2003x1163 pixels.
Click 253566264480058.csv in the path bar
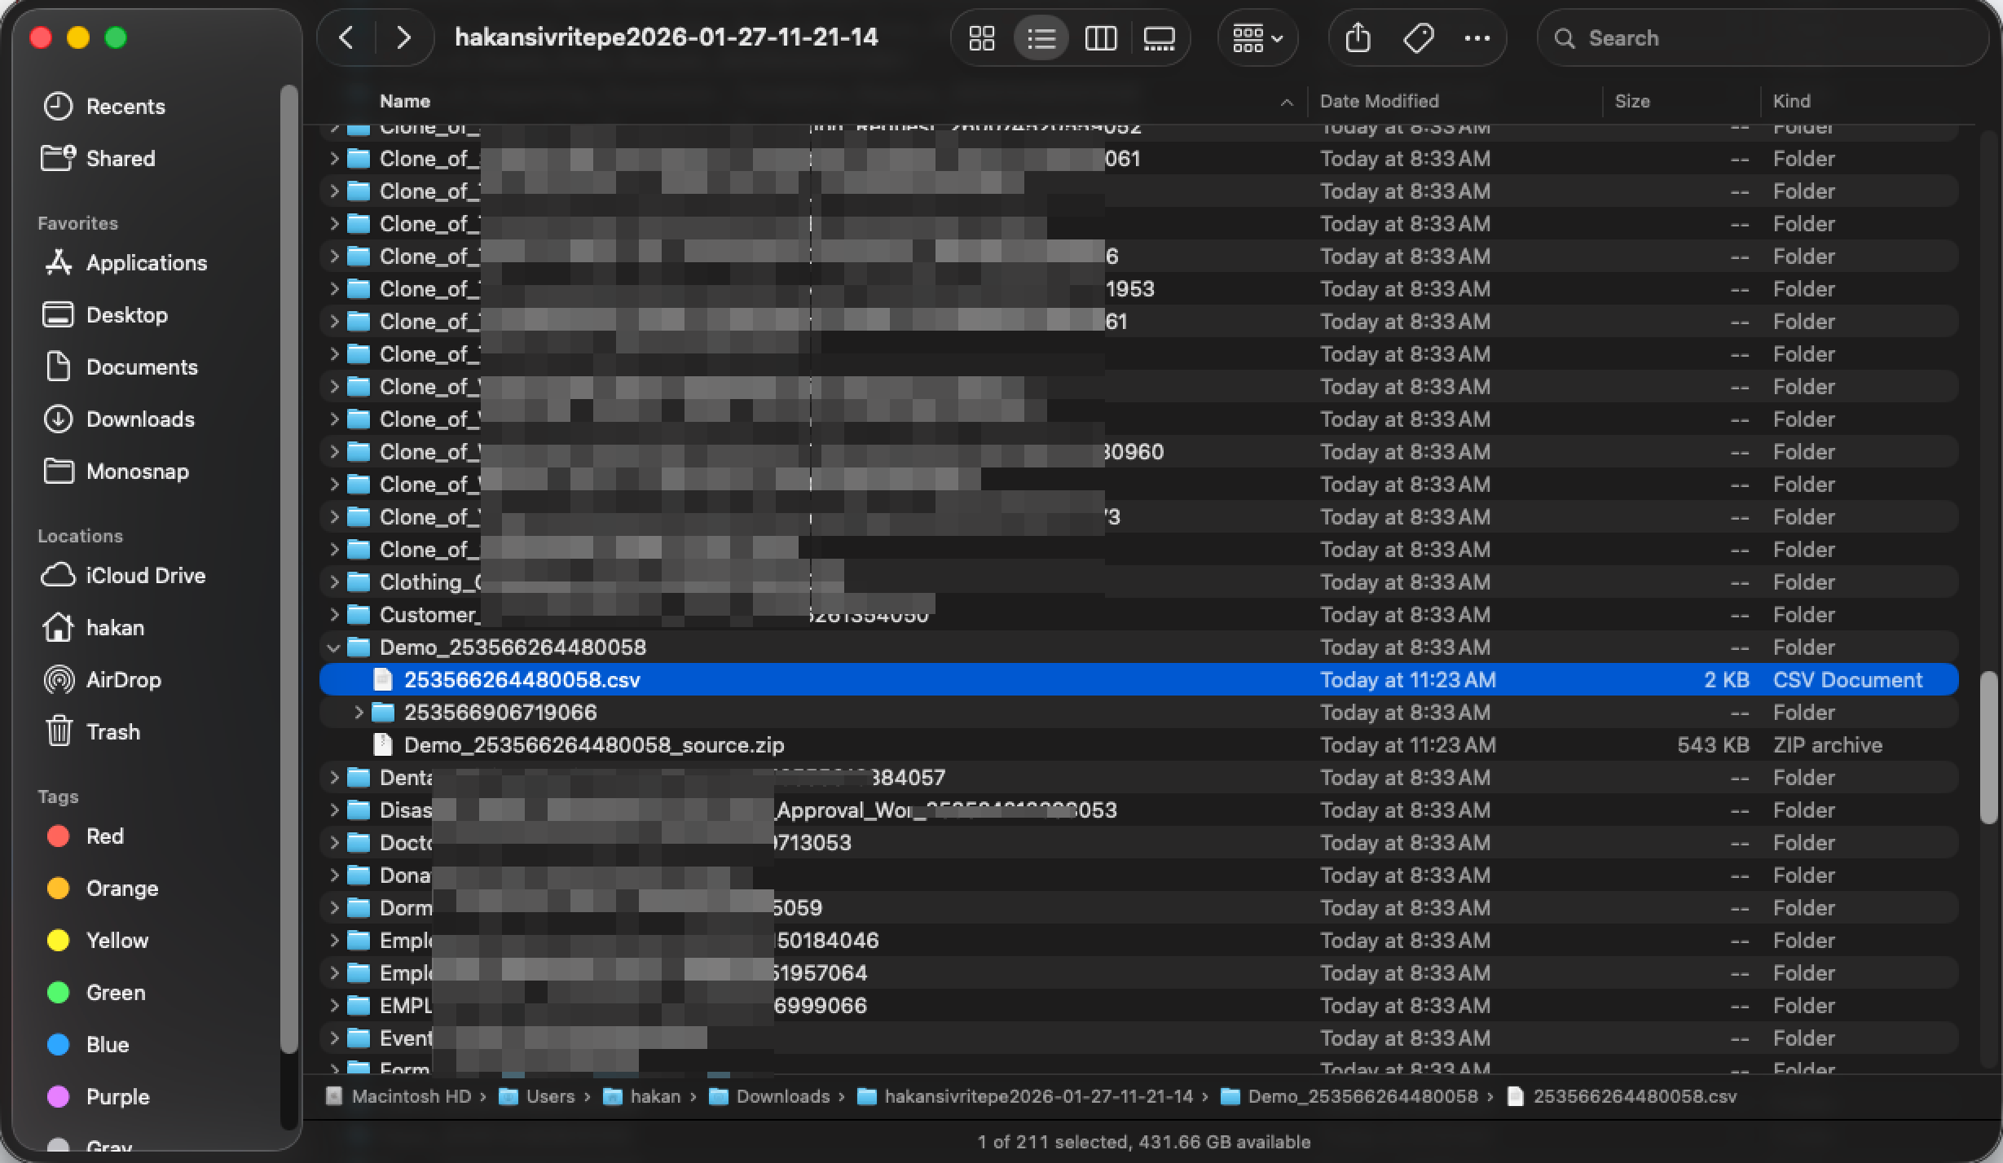(x=1622, y=1096)
